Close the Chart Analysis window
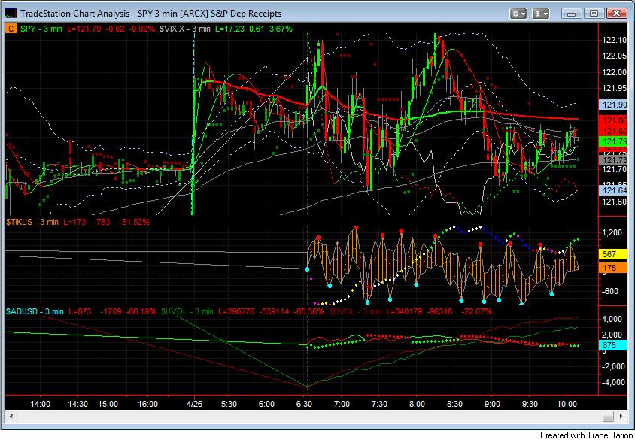This screenshot has height=440, width=635. [x=616, y=14]
